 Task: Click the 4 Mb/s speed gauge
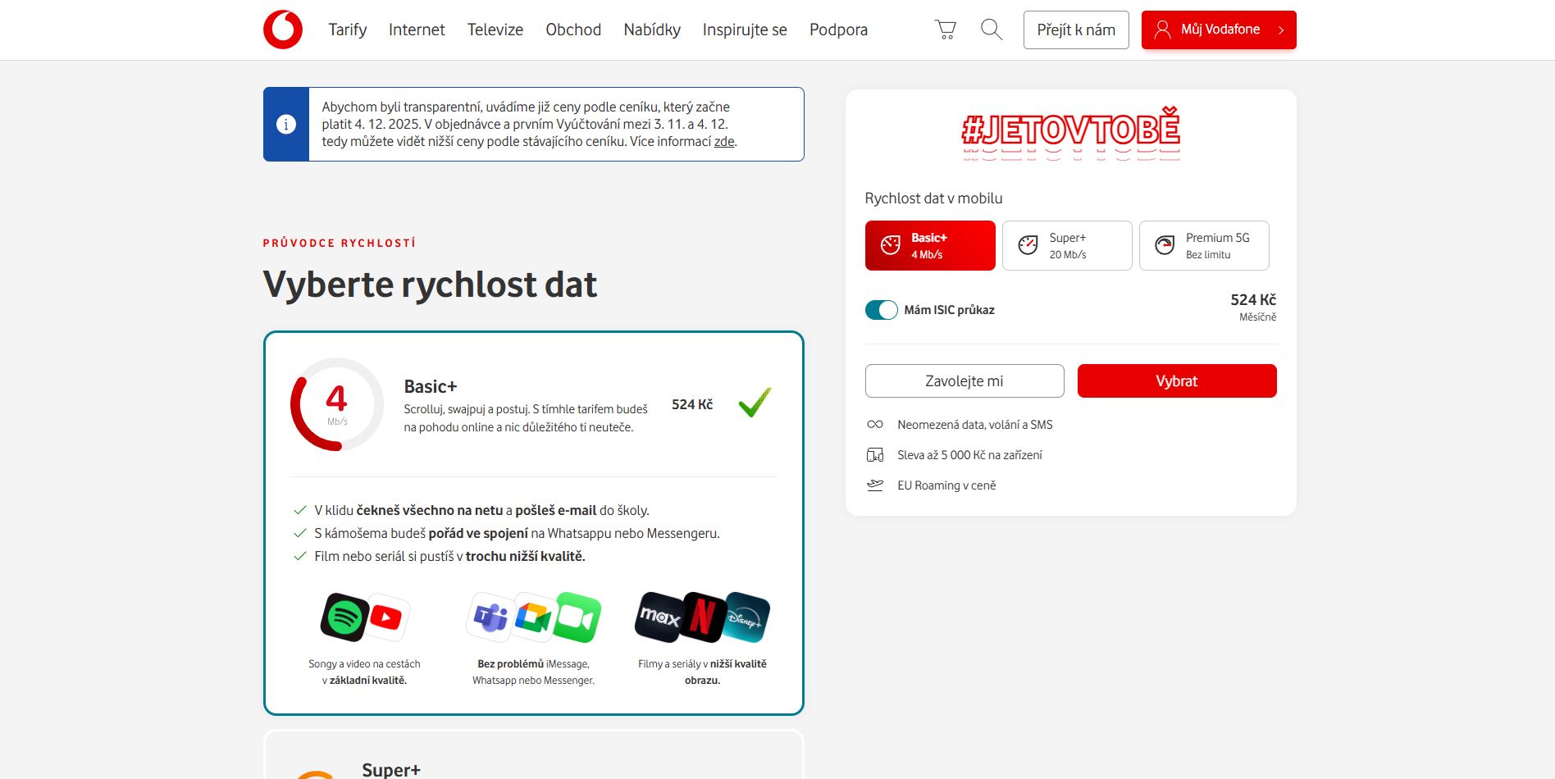[x=337, y=404]
